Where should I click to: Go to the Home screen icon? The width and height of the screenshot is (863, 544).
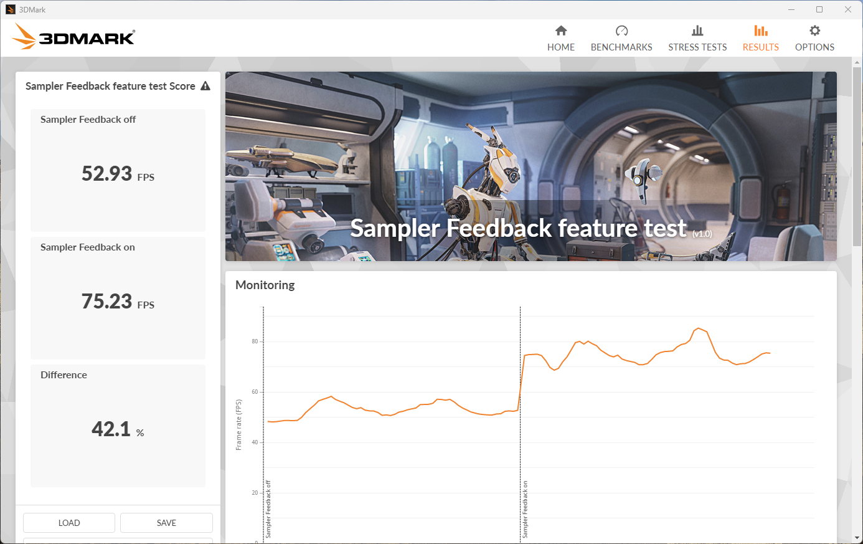561,31
